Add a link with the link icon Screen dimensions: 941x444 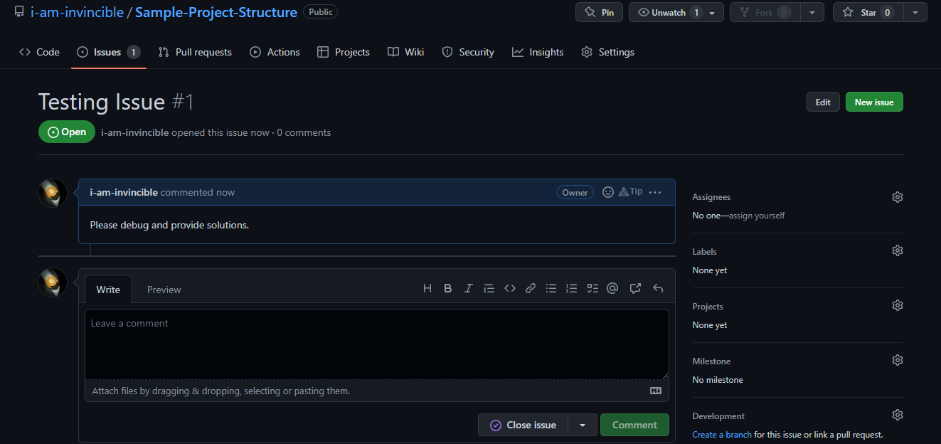pyautogui.click(x=530, y=288)
